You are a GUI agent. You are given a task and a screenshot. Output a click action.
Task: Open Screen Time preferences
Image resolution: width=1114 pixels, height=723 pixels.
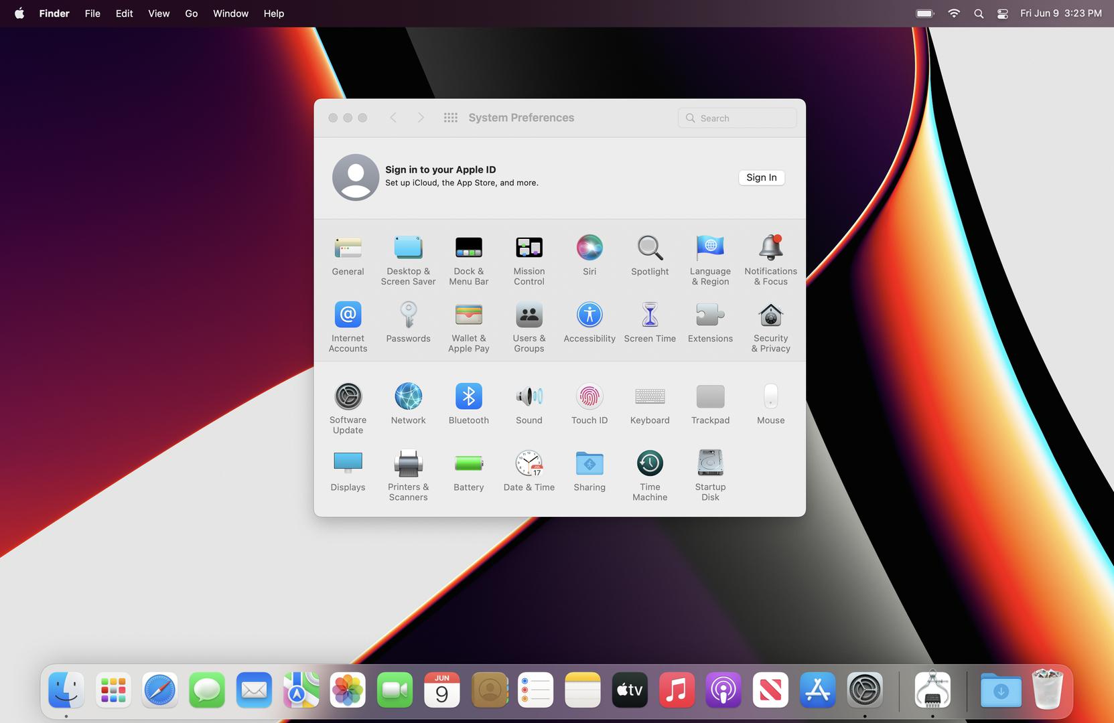650,323
